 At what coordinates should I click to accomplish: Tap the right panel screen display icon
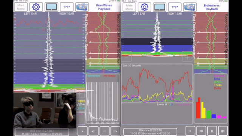pos(160,7)
